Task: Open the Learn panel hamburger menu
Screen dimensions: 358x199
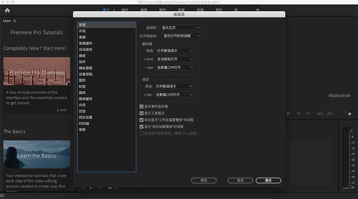Action: click(15, 21)
